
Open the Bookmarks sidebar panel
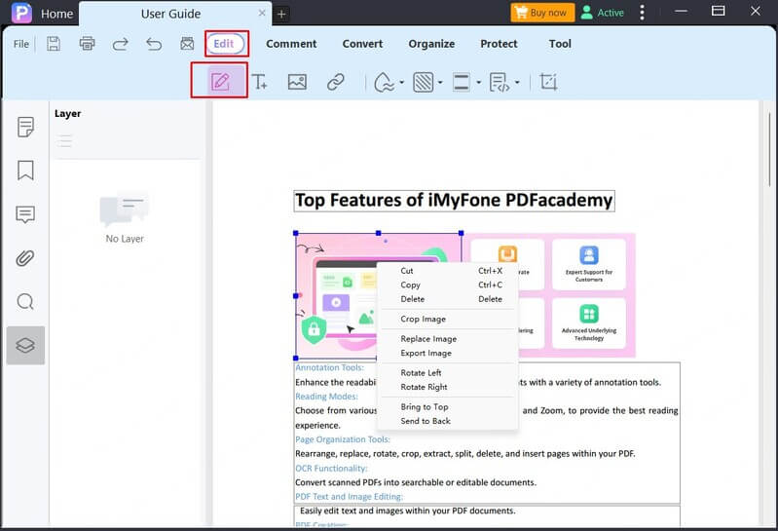[25, 171]
